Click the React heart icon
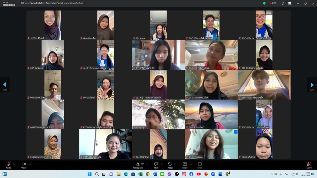The height and width of the screenshot is (178, 317). click(x=170, y=165)
